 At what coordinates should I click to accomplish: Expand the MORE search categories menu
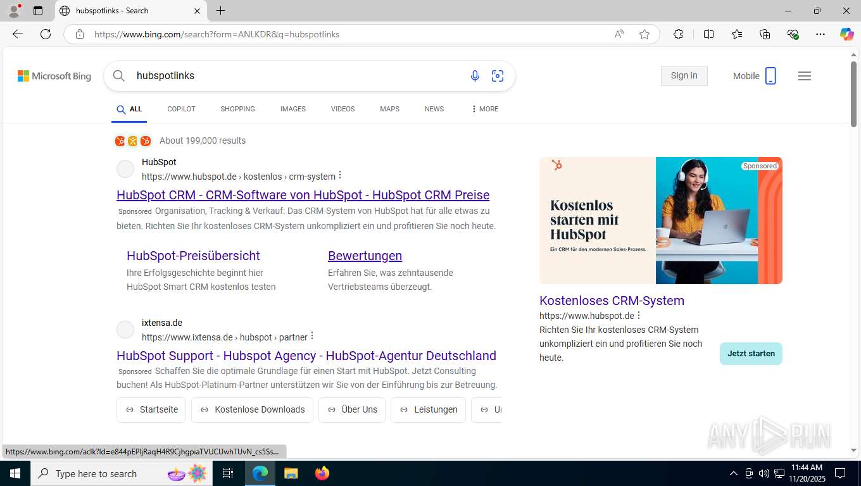coord(485,109)
